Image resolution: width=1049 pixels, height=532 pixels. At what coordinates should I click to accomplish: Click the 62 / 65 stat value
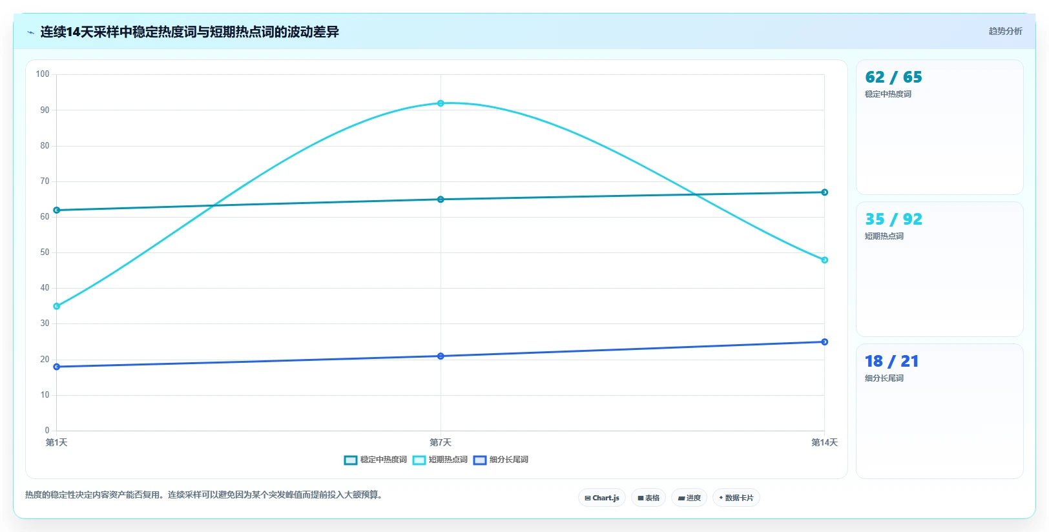click(x=893, y=77)
